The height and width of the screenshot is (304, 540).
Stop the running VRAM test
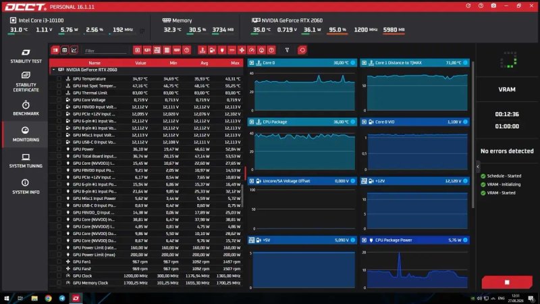pyautogui.click(x=507, y=282)
